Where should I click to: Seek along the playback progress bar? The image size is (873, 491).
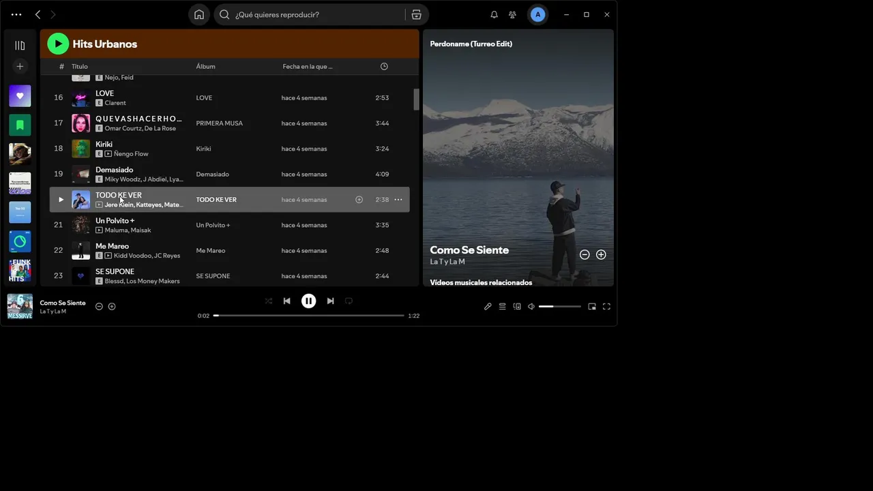tap(309, 316)
